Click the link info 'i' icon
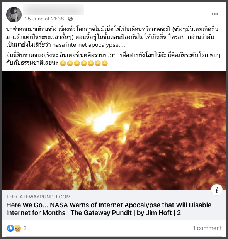 click(216, 190)
